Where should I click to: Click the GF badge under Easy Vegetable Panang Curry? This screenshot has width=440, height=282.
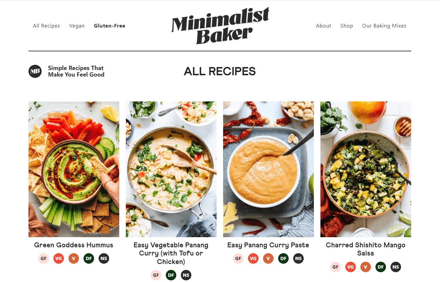point(156,275)
